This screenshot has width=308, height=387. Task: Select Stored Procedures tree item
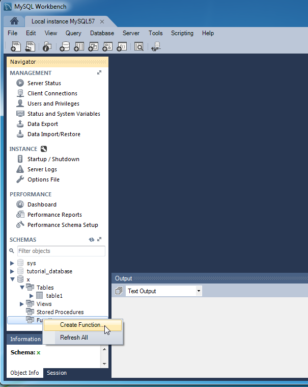60,312
